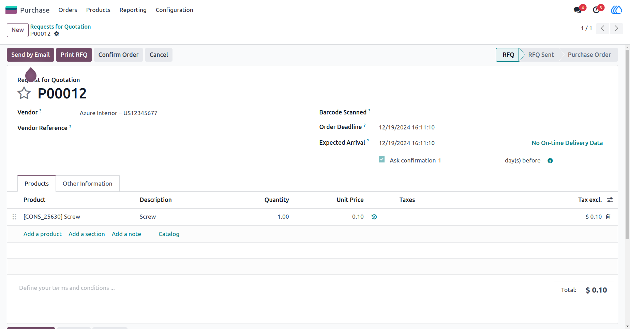
Task: Click the price history refresh icon on Screw line
Action: (374, 217)
